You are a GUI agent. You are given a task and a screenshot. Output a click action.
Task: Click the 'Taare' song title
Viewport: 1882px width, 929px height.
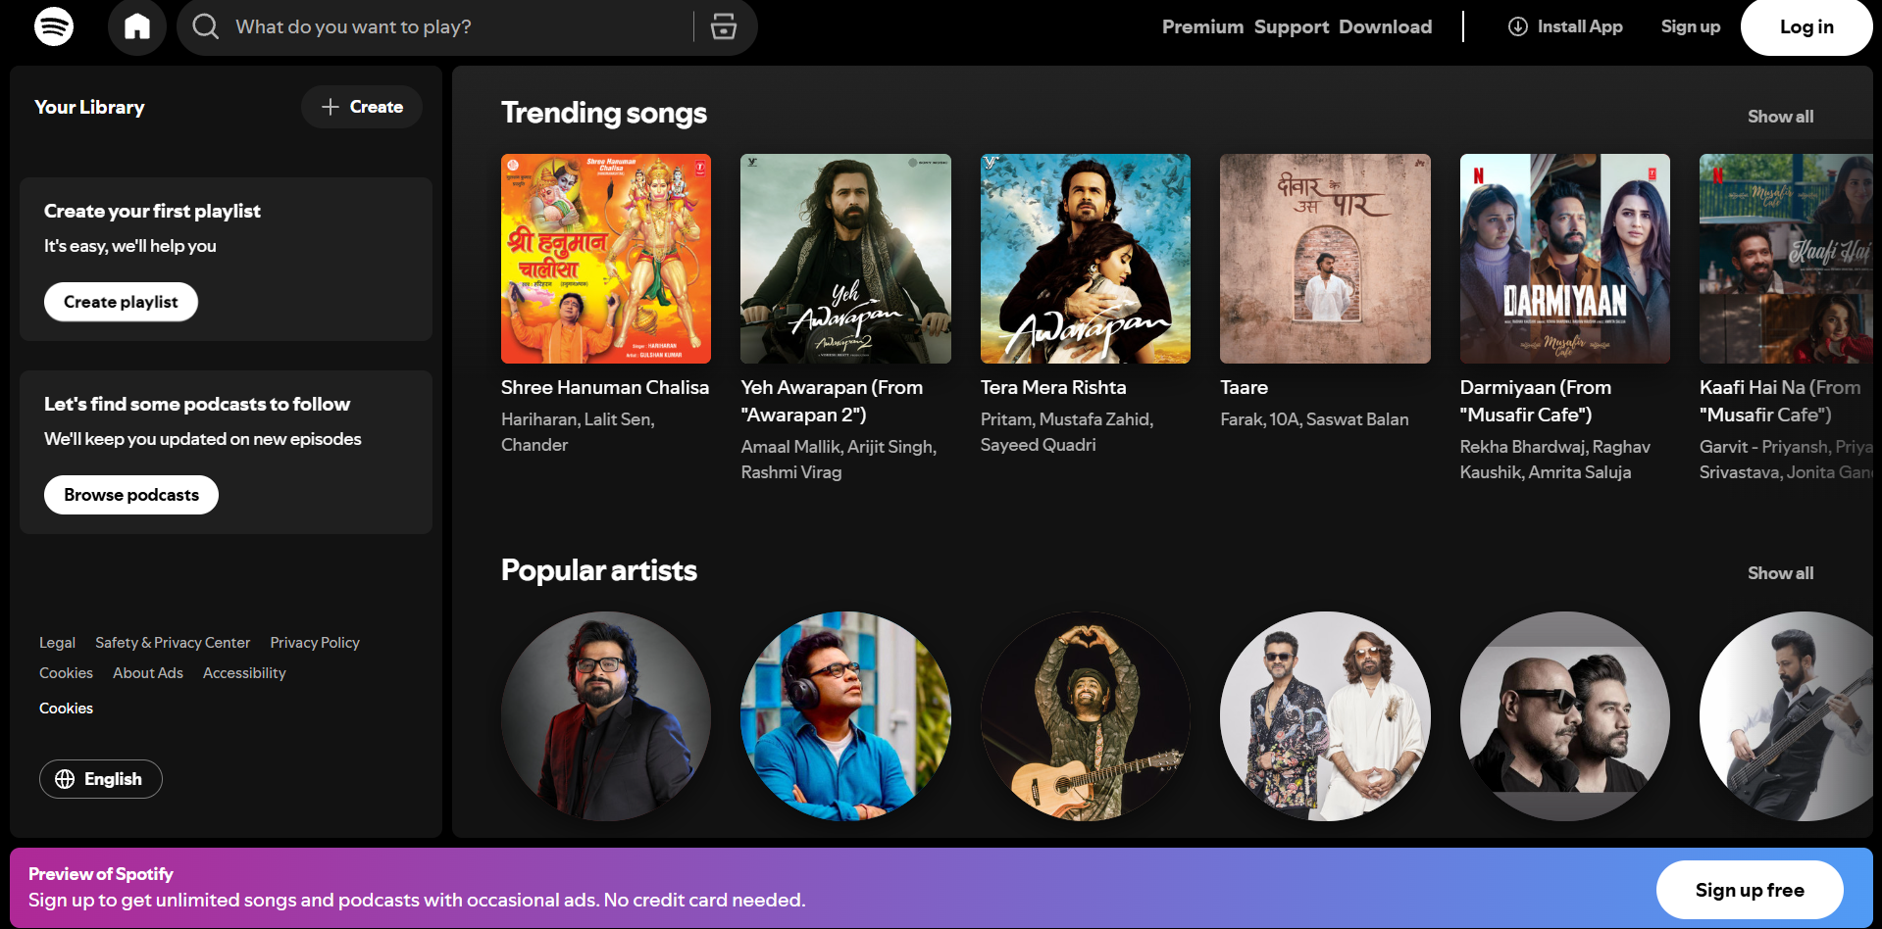click(x=1244, y=387)
